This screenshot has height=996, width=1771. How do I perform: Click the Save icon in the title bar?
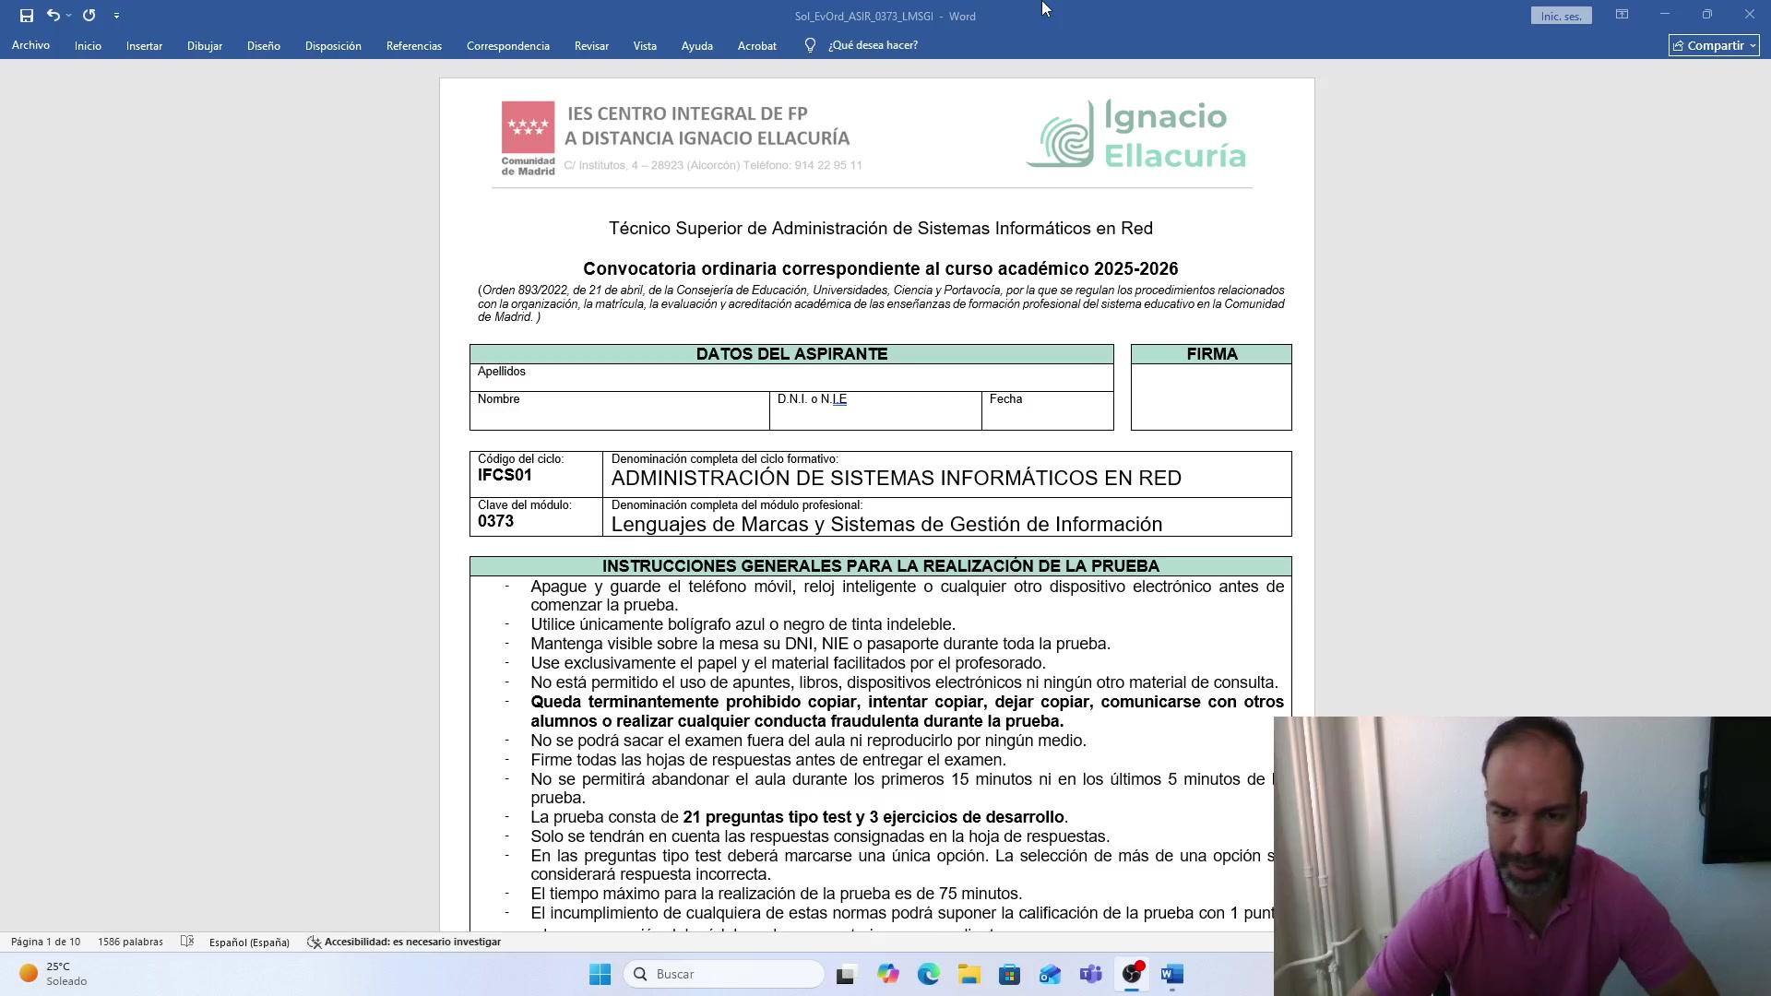pyautogui.click(x=27, y=16)
